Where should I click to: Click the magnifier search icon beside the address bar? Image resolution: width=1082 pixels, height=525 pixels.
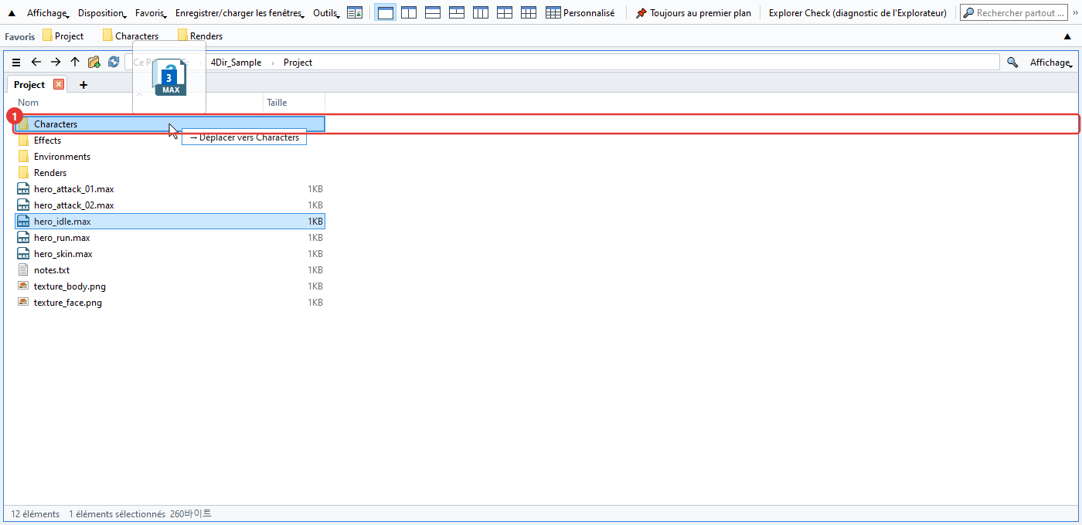(1012, 63)
